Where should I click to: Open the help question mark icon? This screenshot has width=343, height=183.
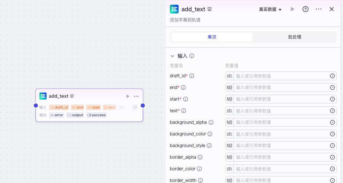pyautogui.click(x=306, y=9)
